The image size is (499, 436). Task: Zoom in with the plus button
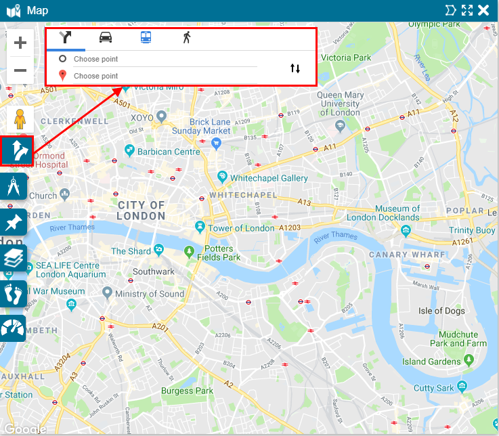(20, 43)
